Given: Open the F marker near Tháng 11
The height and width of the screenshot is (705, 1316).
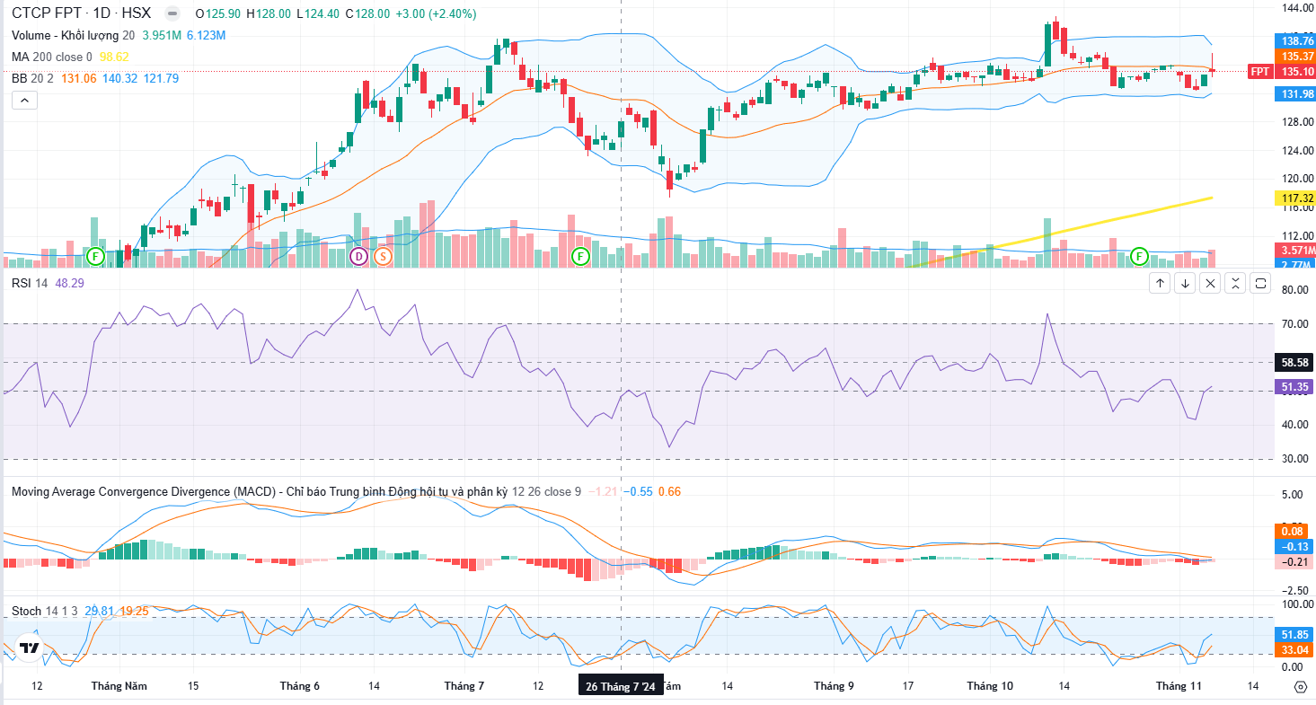Looking at the screenshot, I should tap(1140, 257).
